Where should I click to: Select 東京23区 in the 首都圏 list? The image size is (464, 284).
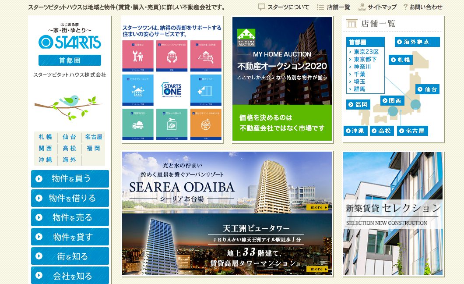pyautogui.click(x=366, y=52)
